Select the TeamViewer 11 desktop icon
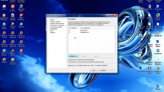Screen dimensions: 164x92 pyautogui.click(x=158, y=8)
